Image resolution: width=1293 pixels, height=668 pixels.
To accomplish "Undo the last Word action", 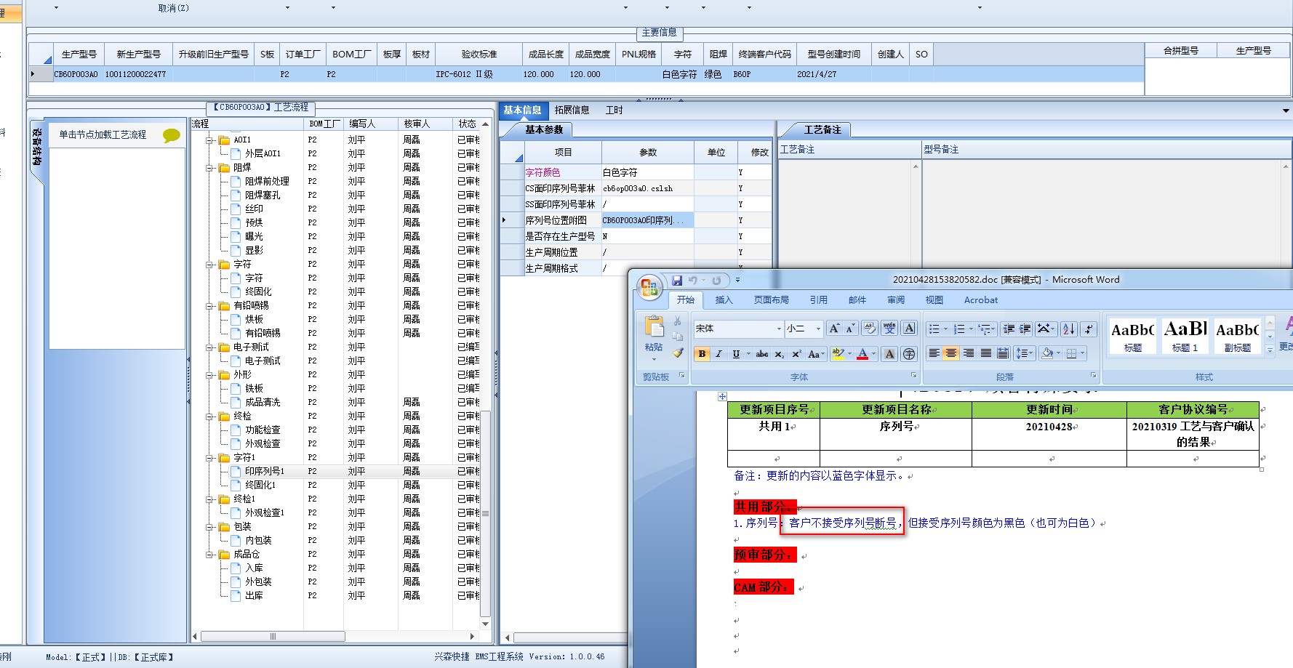I will pos(693,281).
